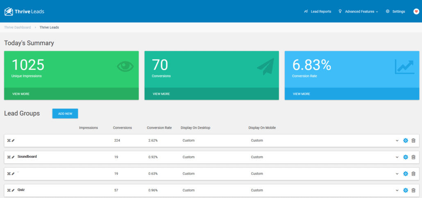Select the Soundboard group title

coord(27,157)
